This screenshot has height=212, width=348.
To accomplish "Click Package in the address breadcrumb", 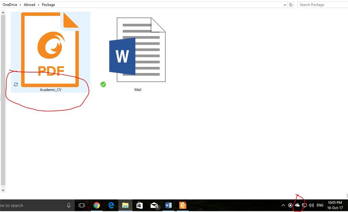I will pyautogui.click(x=48, y=5).
